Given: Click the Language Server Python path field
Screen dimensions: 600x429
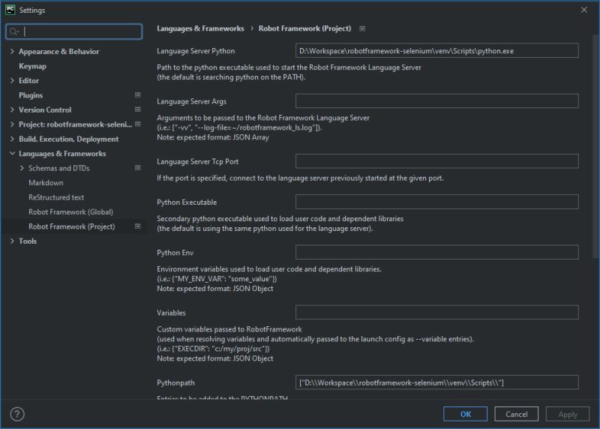Looking at the screenshot, I should 437,51.
